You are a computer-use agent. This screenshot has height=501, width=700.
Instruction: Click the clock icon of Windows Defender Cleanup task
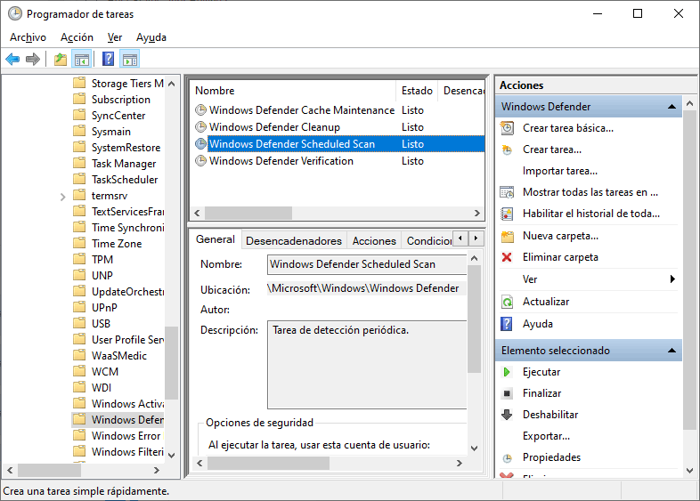201,127
